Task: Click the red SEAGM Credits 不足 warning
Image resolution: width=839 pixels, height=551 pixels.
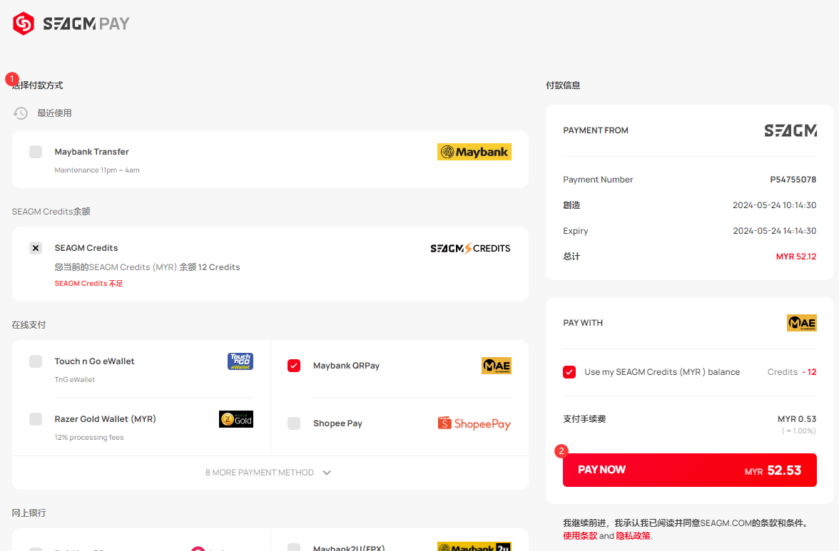Action: pos(88,283)
